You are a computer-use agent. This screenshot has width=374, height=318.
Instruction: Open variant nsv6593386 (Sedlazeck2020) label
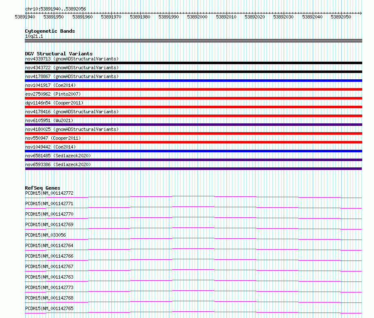coord(58,164)
